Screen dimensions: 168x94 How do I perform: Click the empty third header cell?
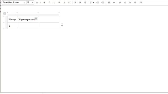49,19
